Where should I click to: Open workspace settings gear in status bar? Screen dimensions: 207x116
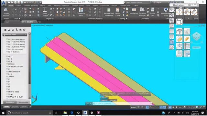pyautogui.click(x=185, y=107)
